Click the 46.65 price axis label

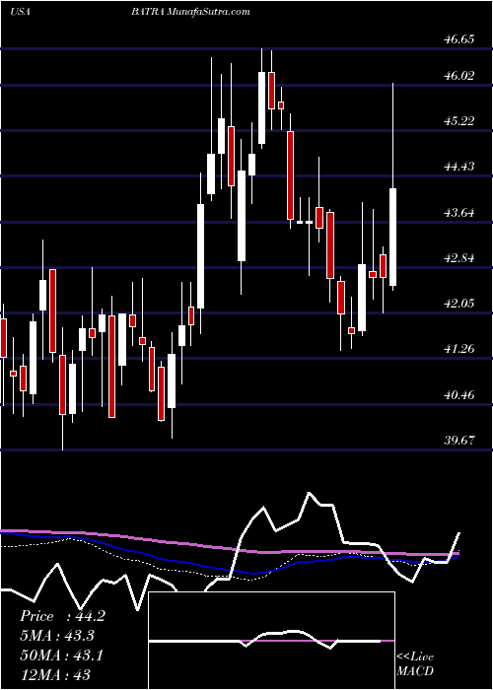(459, 39)
